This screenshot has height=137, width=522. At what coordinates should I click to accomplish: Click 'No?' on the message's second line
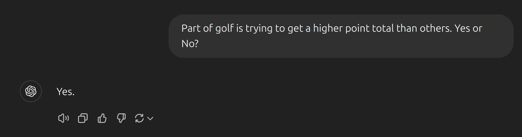(190, 44)
